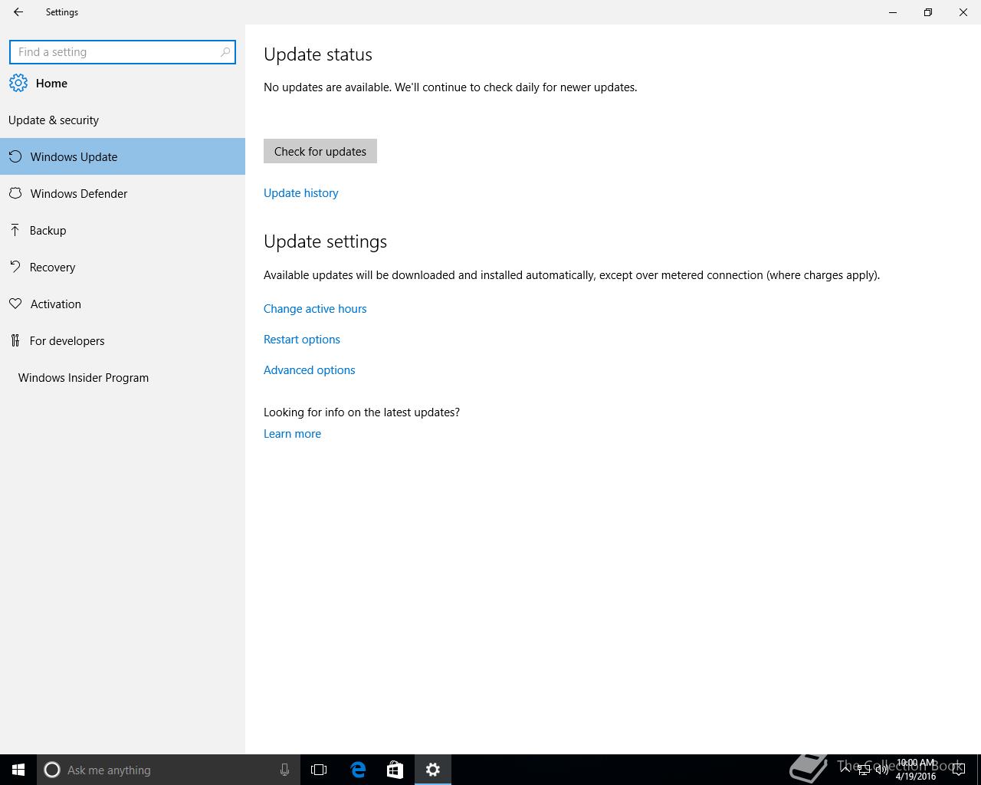The height and width of the screenshot is (785, 981).
Task: Open Windows Defender settings page
Action: click(123, 193)
